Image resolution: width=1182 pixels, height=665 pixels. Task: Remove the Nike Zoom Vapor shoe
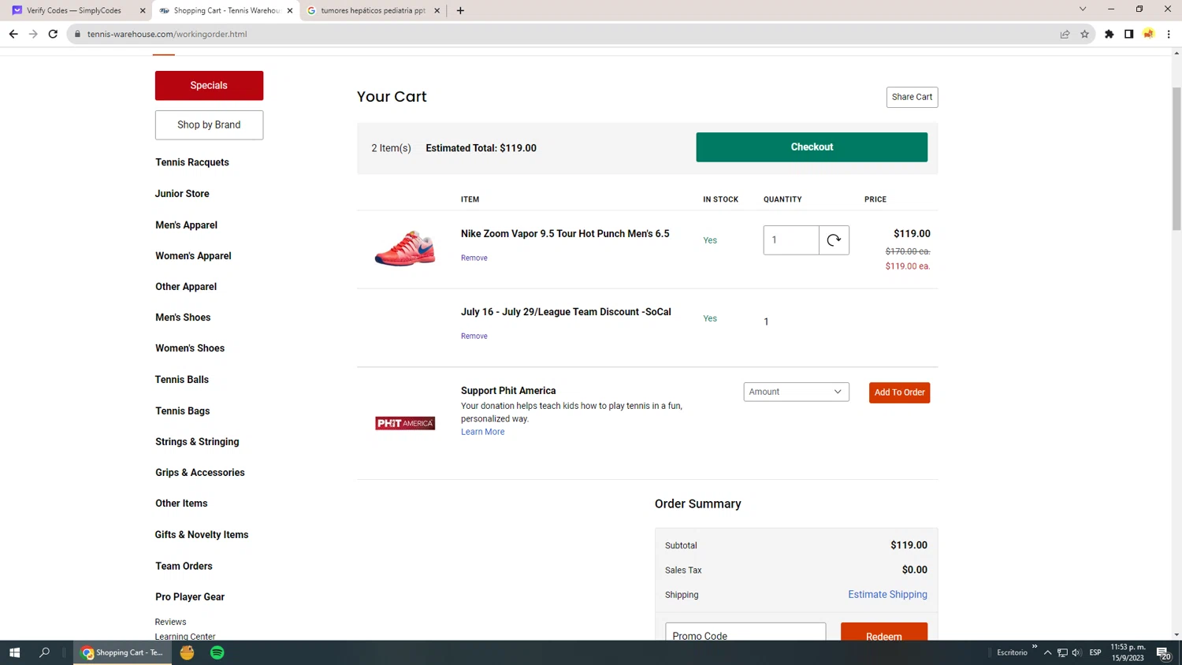pyautogui.click(x=474, y=258)
